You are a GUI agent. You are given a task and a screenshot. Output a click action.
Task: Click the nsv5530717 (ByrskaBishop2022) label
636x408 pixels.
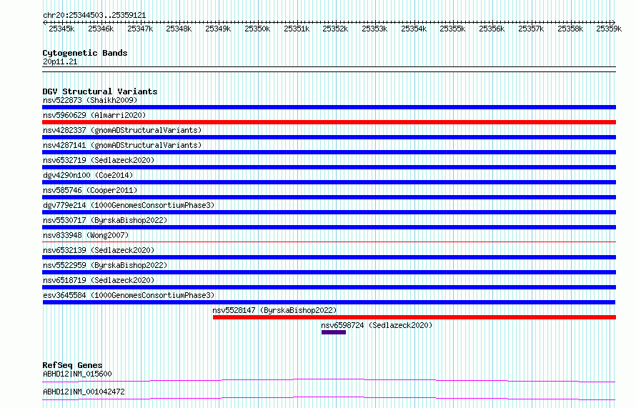pos(105,220)
